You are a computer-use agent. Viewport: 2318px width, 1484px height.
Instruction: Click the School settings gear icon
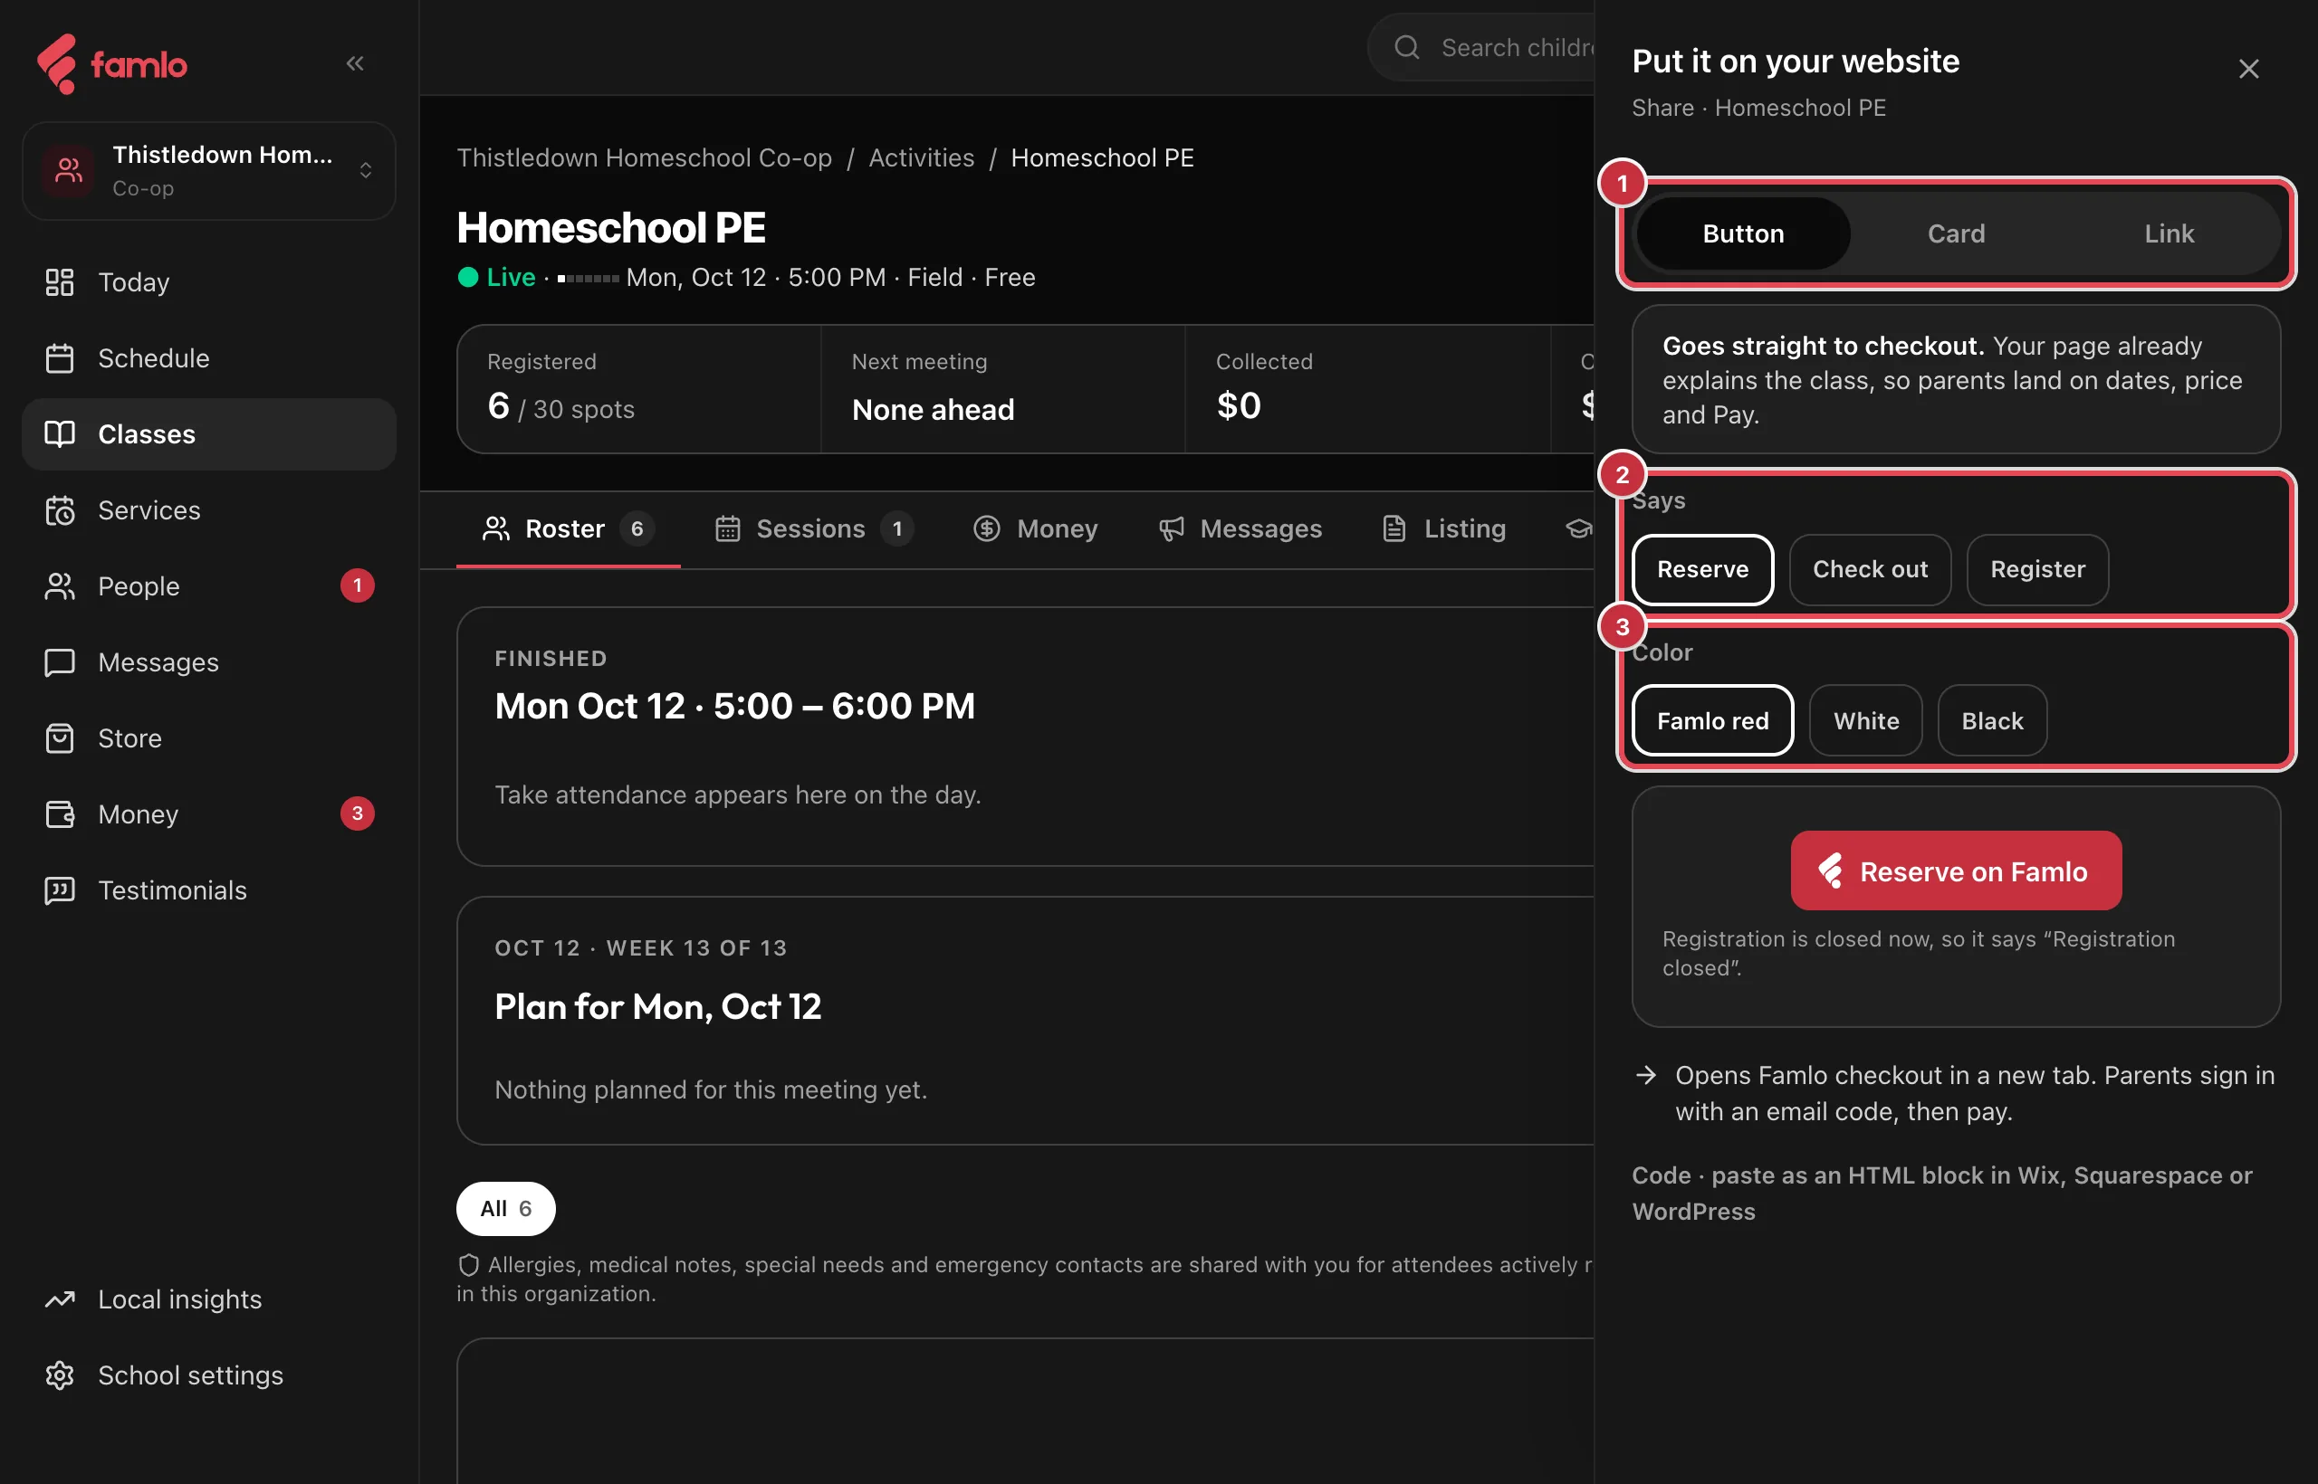60,1376
